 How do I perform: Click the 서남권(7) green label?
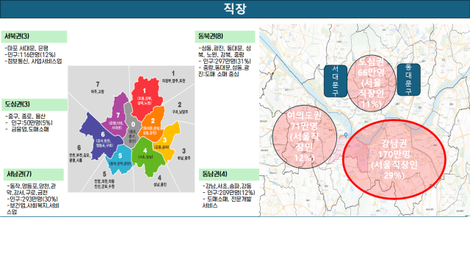[34, 175]
